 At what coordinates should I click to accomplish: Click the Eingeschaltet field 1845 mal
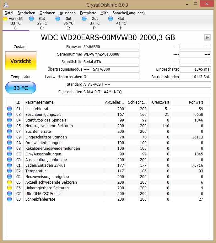195,69
